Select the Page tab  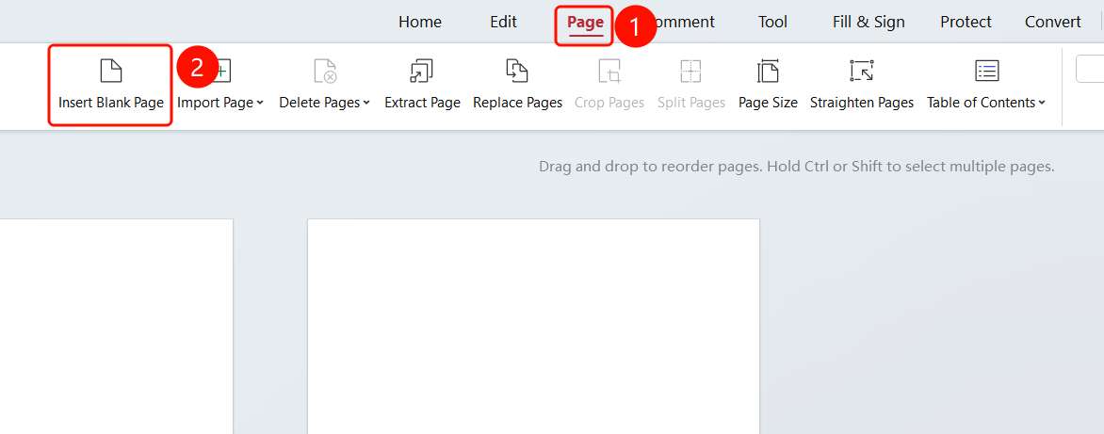(x=585, y=23)
